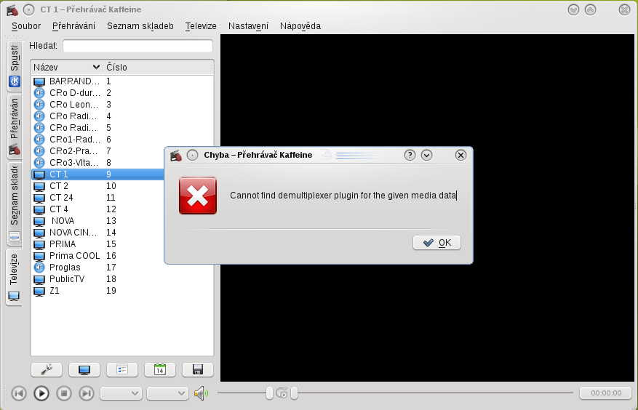Viewport: 638px width, 410px height.
Task: Open the Nastavení menu
Action: click(248, 26)
